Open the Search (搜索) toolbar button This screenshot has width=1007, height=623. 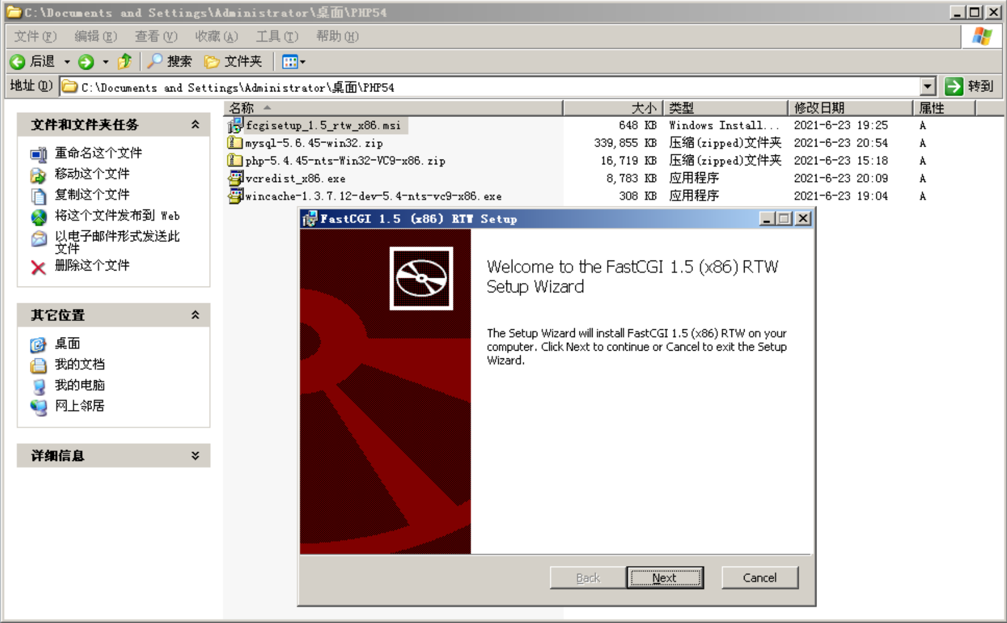point(170,61)
